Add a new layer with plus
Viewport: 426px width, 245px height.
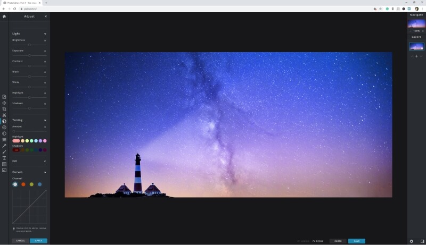[416, 56]
